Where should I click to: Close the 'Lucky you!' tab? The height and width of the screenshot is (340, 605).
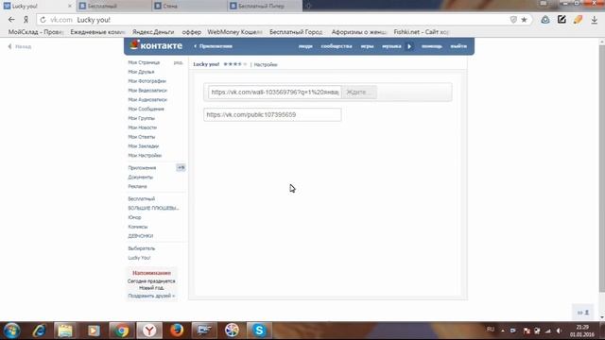(x=69, y=6)
